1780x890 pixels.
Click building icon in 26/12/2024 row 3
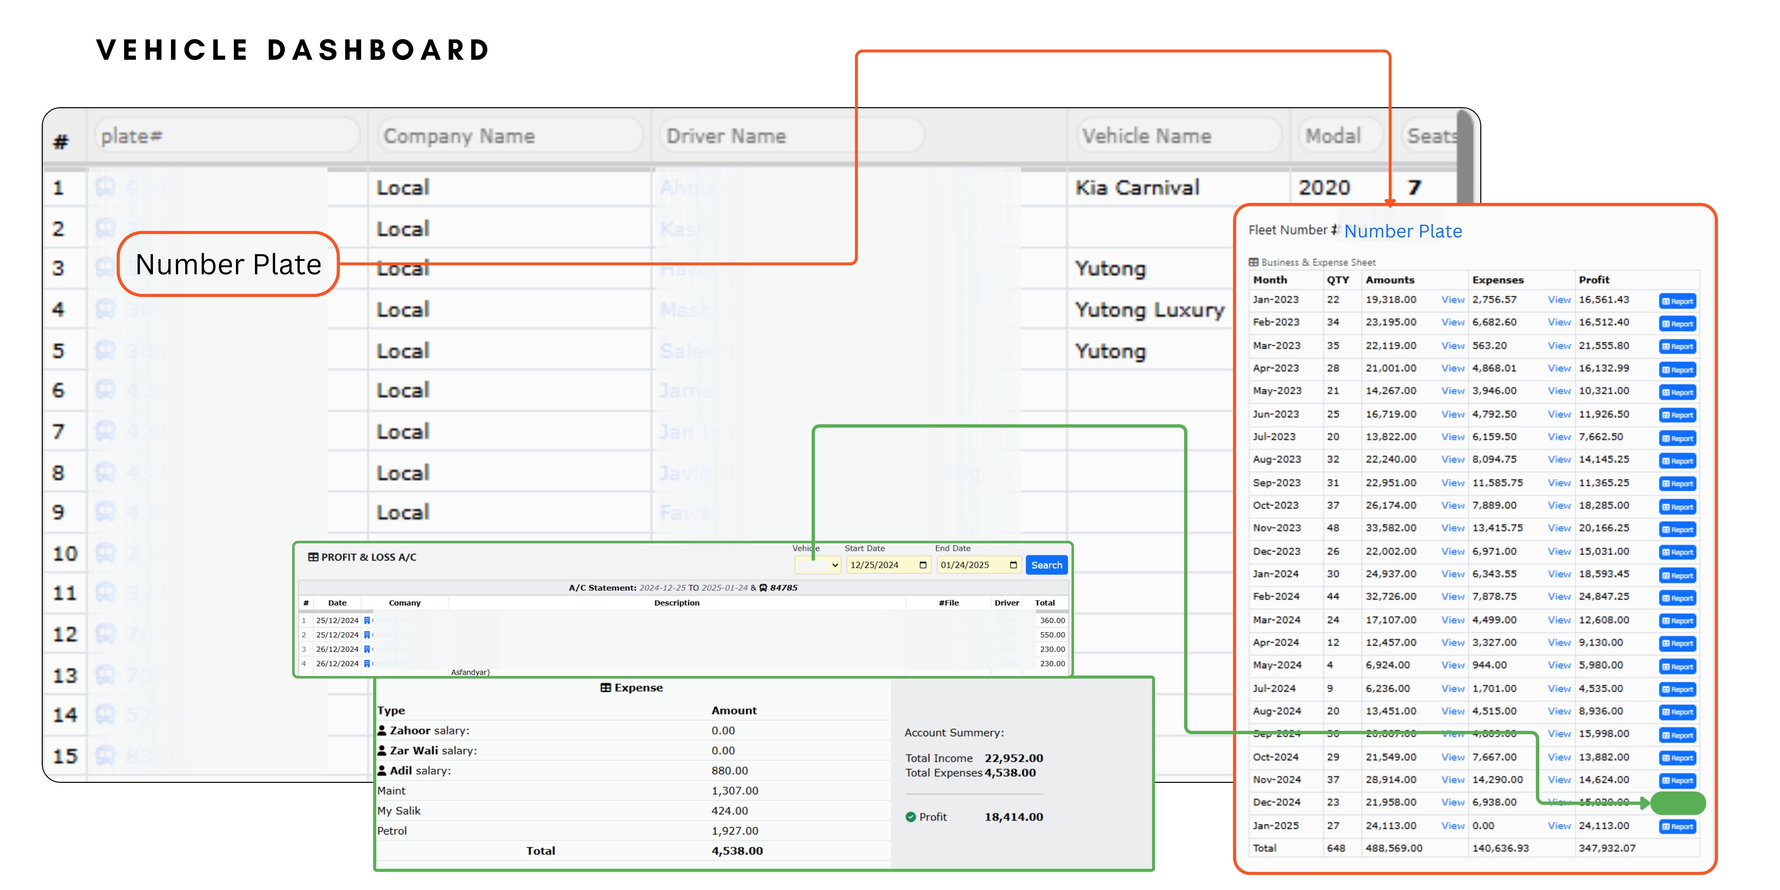point(367,649)
